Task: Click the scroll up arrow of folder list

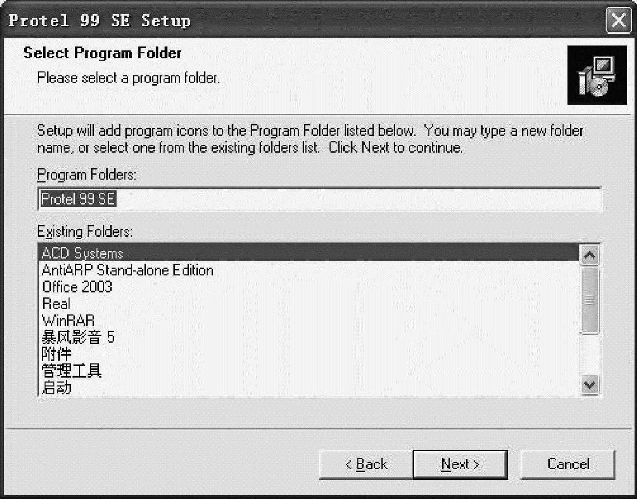Action: tap(590, 255)
